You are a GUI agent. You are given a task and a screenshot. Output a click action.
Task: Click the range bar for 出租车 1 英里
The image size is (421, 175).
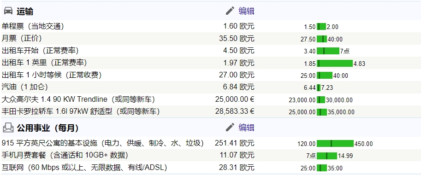coord(335,63)
